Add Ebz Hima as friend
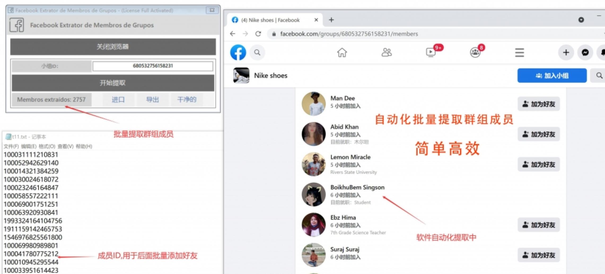 [x=538, y=225]
